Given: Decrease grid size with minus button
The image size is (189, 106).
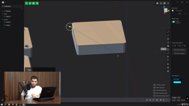Looking at the screenshot, I should 174,14.
